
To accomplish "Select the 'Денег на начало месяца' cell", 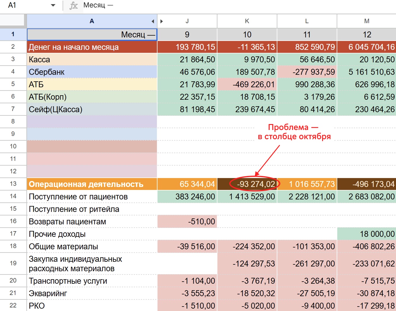I will pos(92,47).
